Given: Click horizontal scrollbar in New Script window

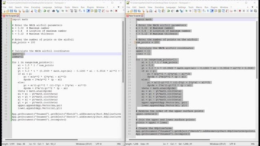Looking at the screenshot, I should coord(169,140).
